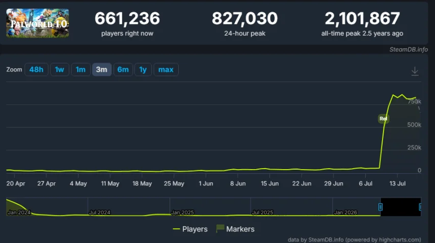Select the 48h zoom range
This screenshot has height=243, width=435.
coord(36,69)
